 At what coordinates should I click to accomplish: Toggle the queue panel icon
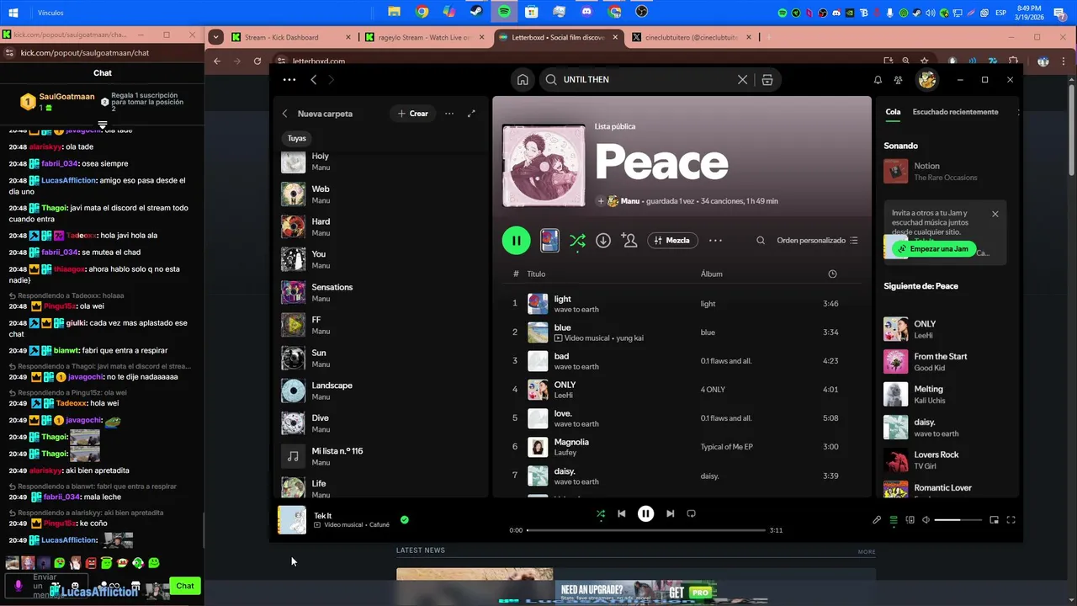tap(894, 520)
